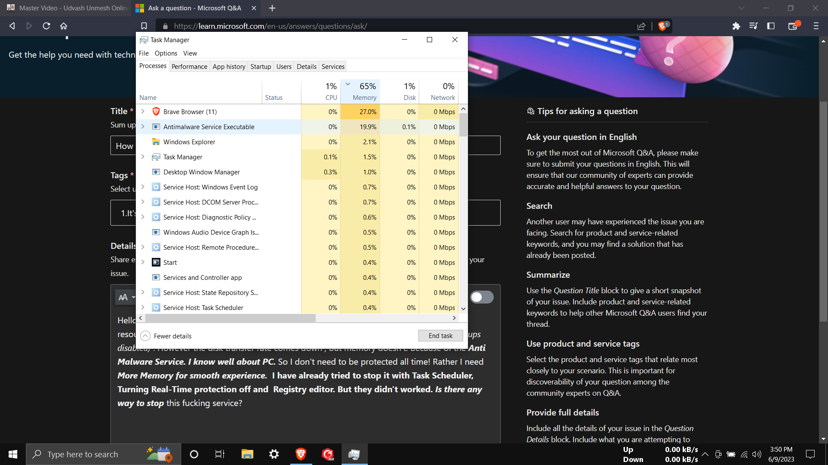The height and width of the screenshot is (465, 828).
Task: Expand Service Host: Diagnostic Policy row
Action: [143, 217]
